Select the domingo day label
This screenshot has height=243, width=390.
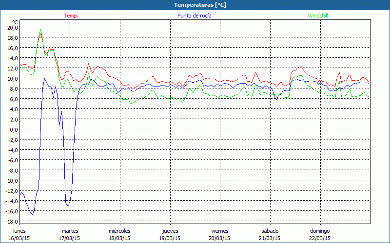coord(320,231)
